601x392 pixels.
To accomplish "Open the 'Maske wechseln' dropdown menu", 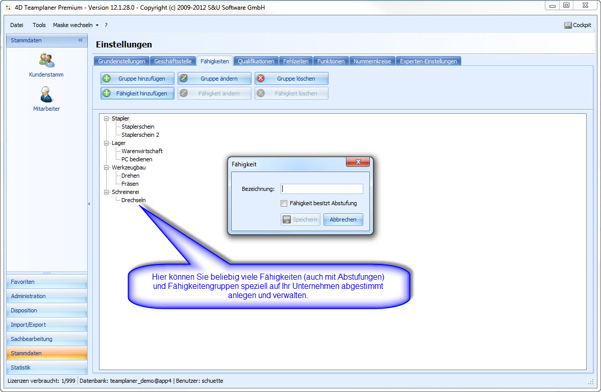I will point(76,25).
